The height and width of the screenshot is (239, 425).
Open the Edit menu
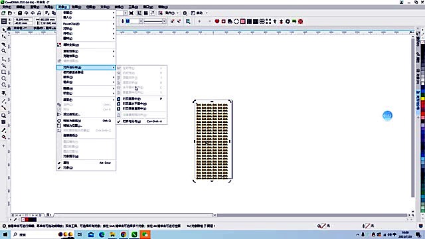[21, 7]
